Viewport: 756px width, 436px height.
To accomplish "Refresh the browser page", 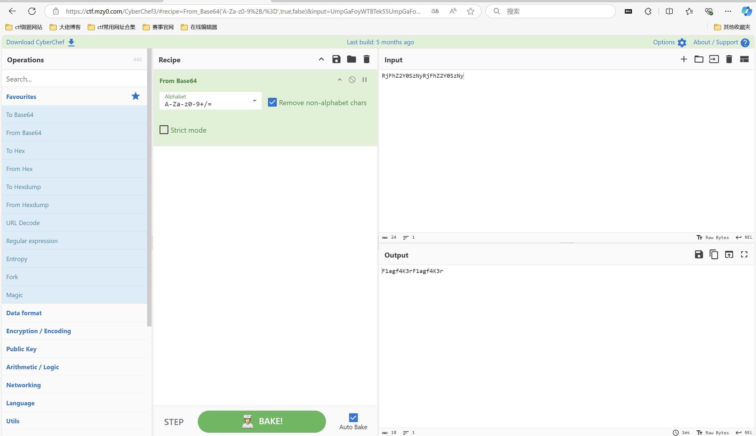I will tap(32, 12).
